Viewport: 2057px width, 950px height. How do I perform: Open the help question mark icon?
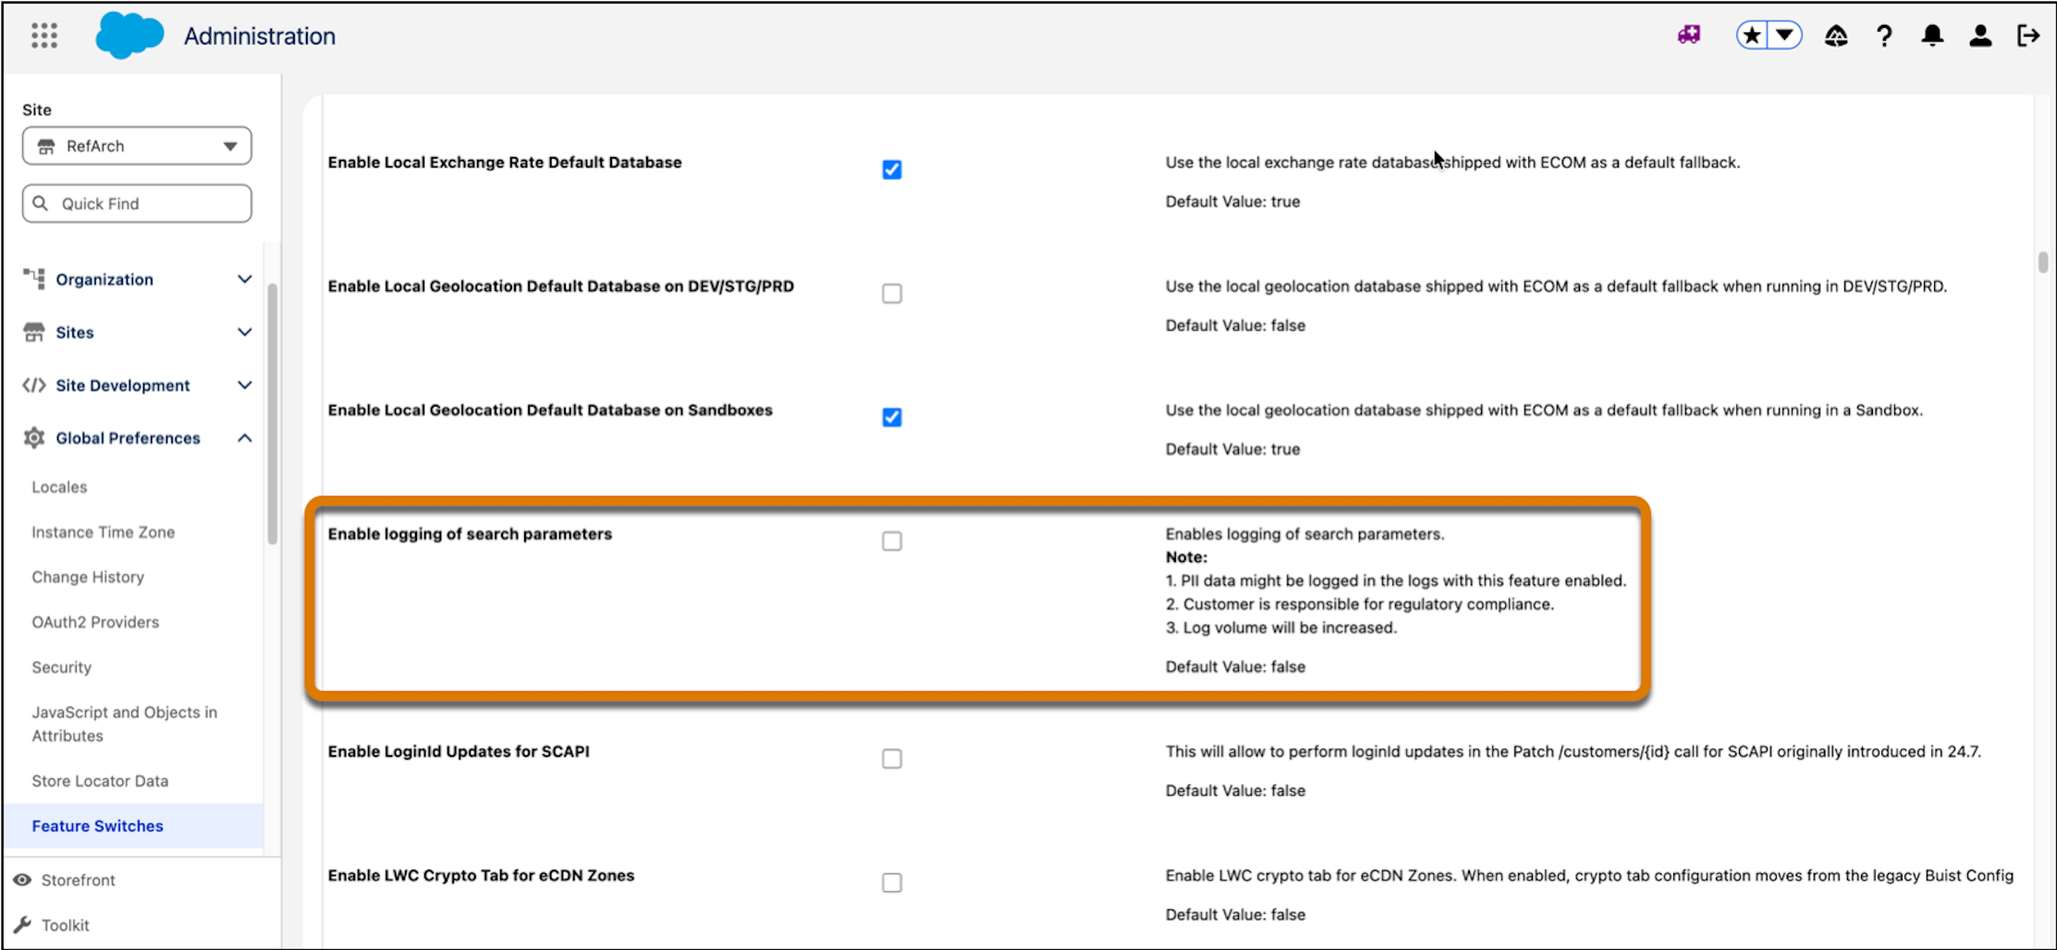tap(1884, 36)
